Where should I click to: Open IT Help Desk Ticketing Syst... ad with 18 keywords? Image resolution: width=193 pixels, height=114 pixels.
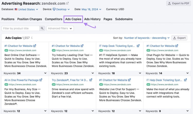pyautogui.click(x=117, y=46)
